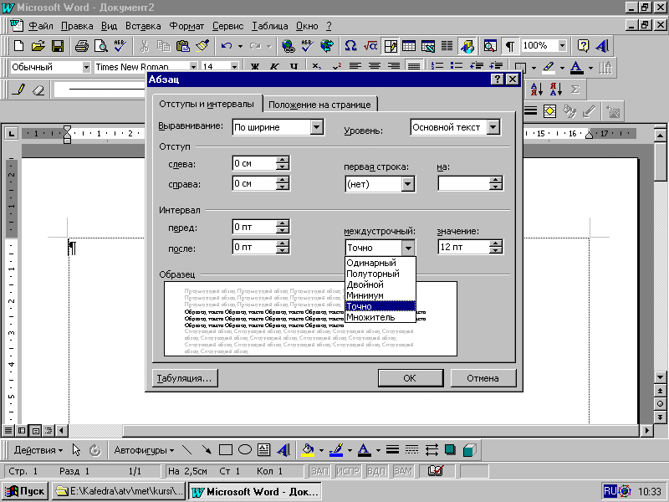Toggle Italic К formatting
The image size is (669, 502).
point(274,67)
